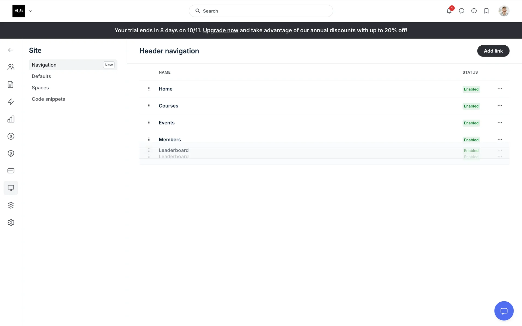The image size is (522, 326).
Task: Open the live chat support bubble
Action: [504, 311]
